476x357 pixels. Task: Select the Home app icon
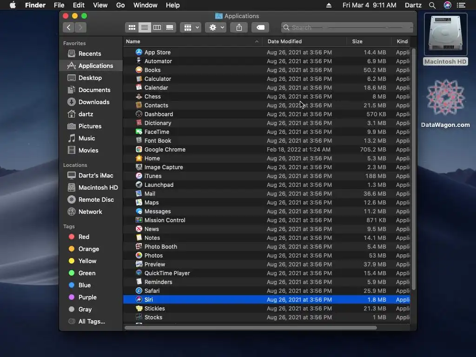(139, 158)
